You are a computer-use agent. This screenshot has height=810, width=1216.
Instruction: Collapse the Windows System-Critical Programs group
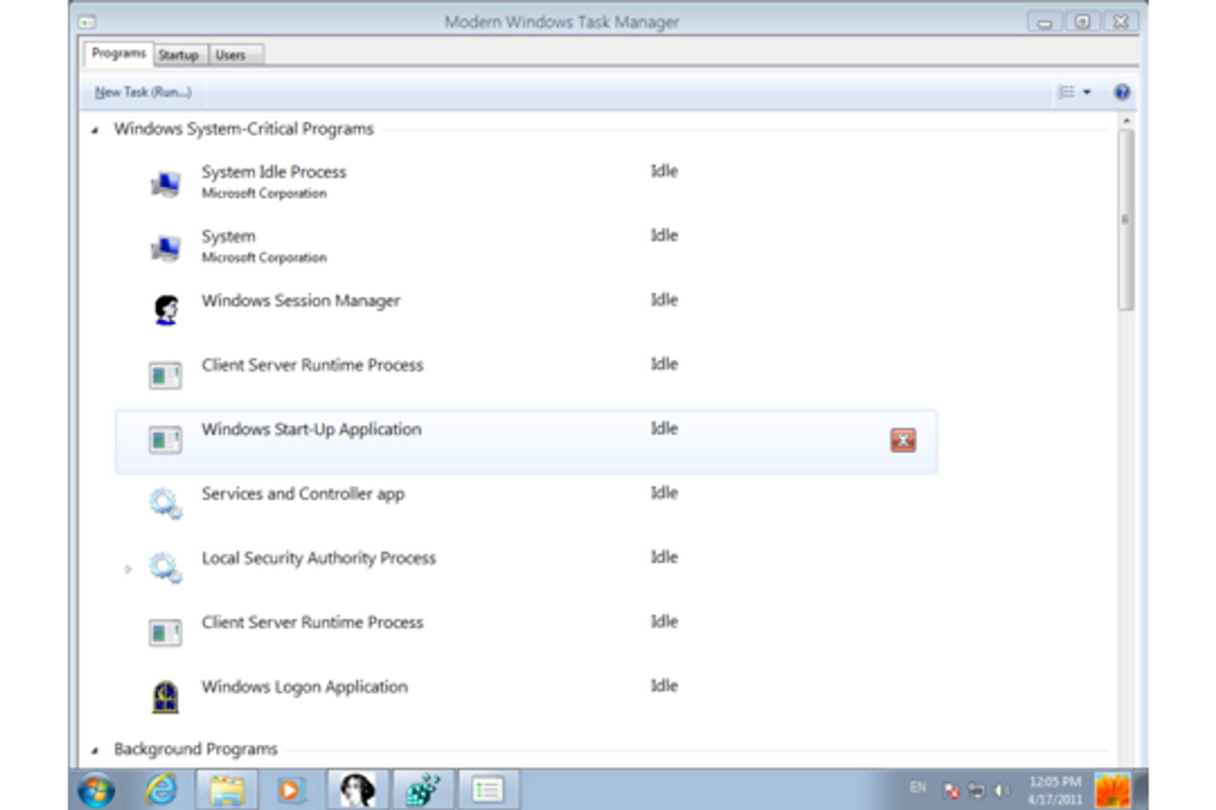(95, 130)
